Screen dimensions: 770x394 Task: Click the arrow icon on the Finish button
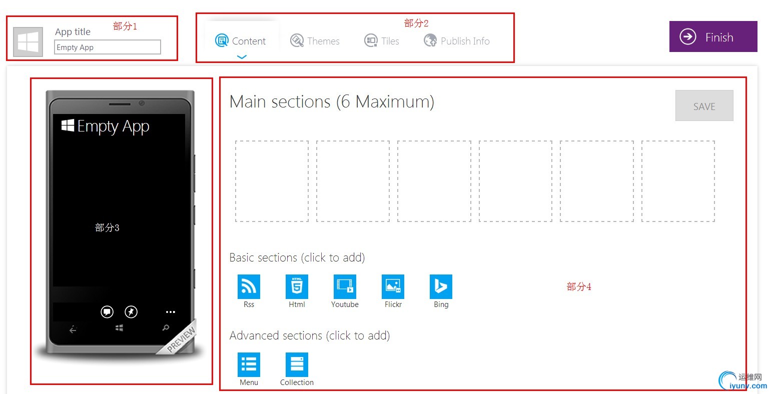[688, 36]
